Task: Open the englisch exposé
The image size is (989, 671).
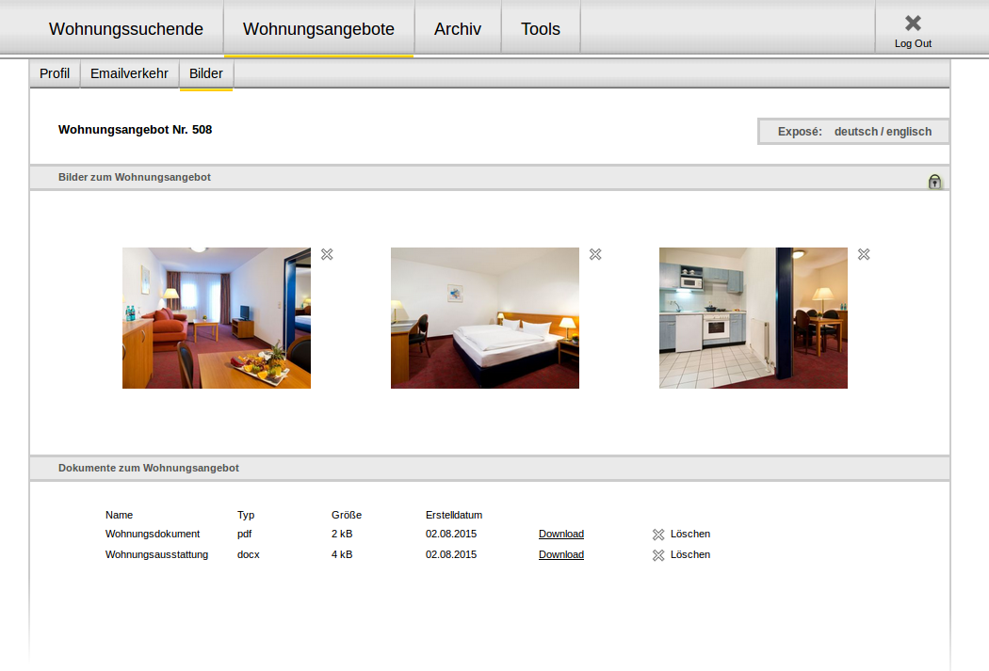Action: click(909, 132)
